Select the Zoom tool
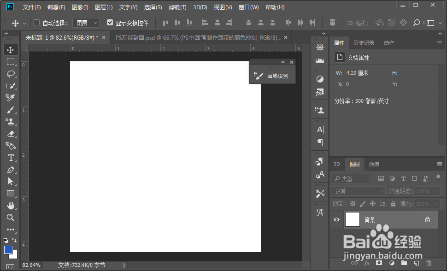Viewport: 447px width, 271px height. pos(11,218)
